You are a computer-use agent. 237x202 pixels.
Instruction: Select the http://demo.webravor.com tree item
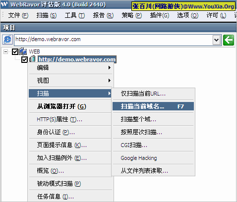pyautogui.click(x=77, y=59)
